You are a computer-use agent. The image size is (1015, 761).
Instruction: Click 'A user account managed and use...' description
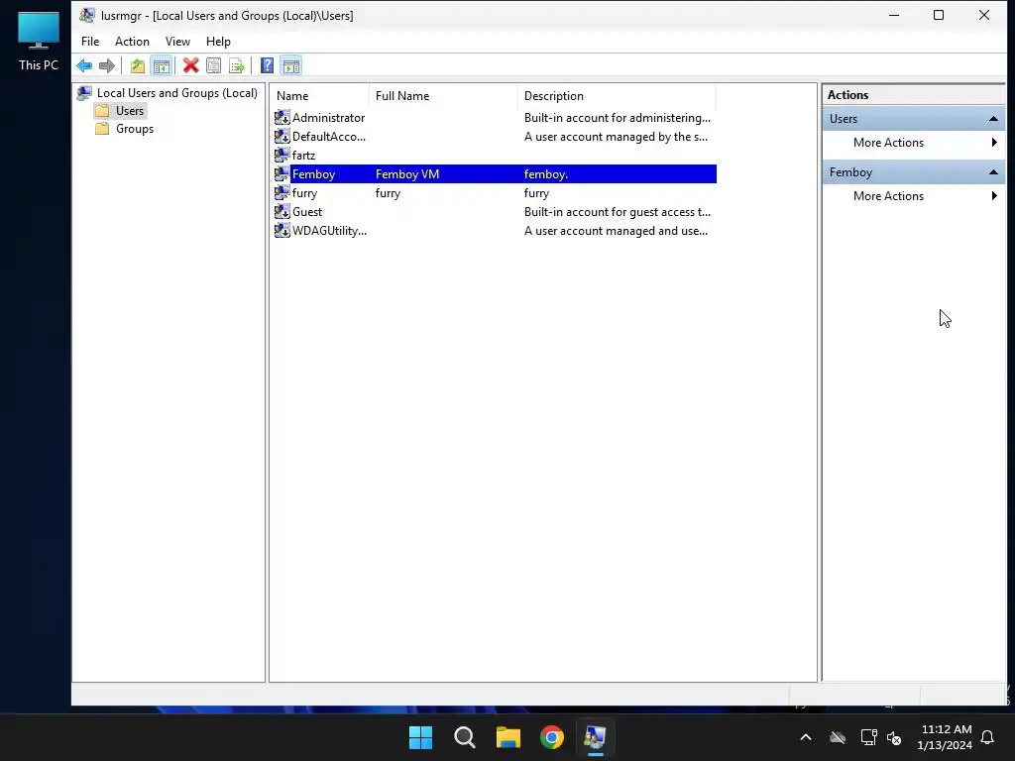tap(616, 230)
